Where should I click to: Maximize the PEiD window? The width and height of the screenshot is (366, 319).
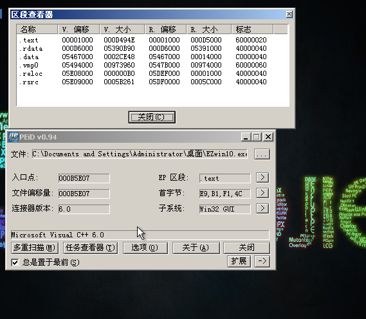tap(256, 137)
